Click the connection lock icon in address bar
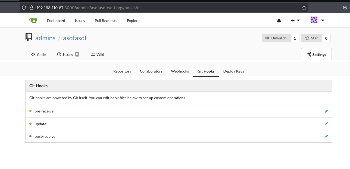This screenshot has width=350, height=169. [31, 8]
